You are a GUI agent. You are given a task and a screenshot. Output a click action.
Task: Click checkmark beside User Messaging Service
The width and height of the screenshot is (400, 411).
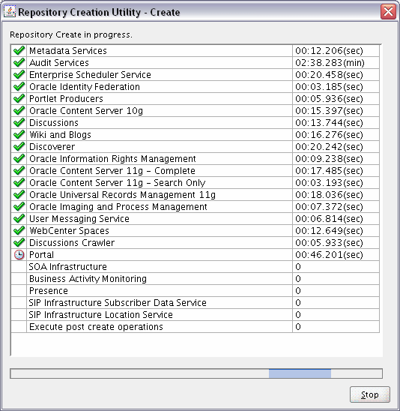pyautogui.click(x=19, y=218)
